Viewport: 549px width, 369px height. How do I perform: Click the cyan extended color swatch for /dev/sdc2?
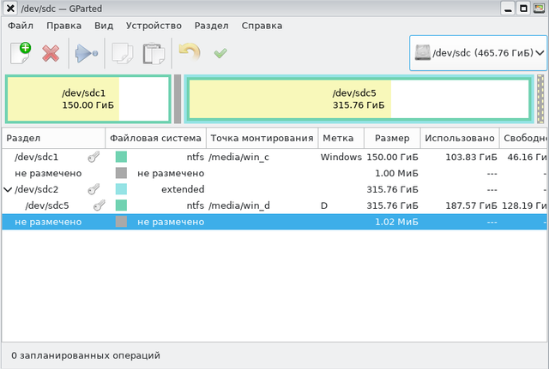pos(121,189)
